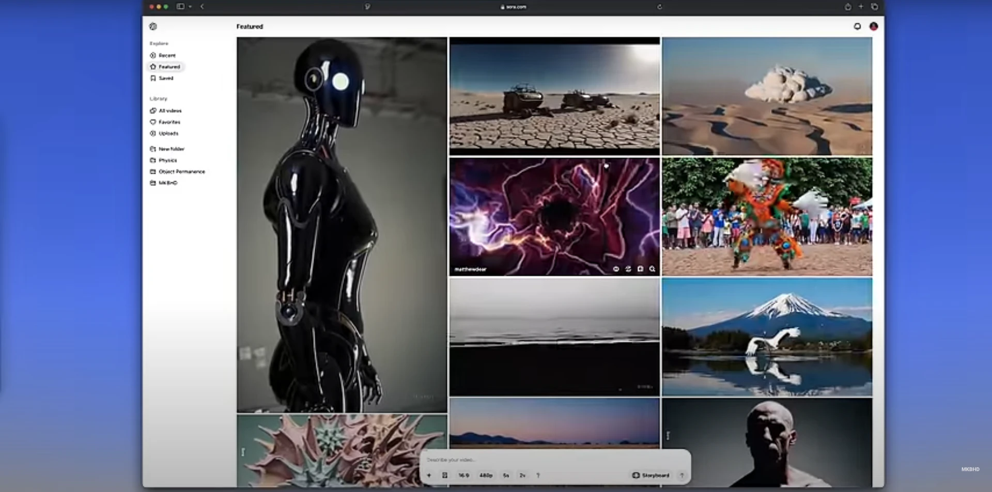Open the Storyboard editor
This screenshot has width=992, height=492.
[652, 475]
